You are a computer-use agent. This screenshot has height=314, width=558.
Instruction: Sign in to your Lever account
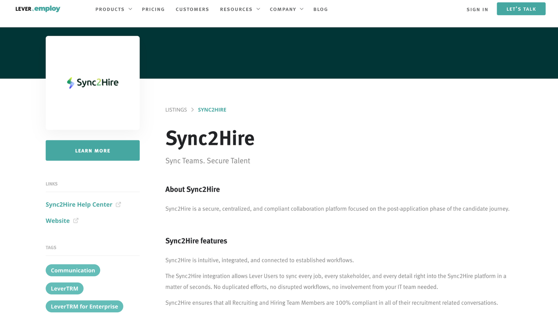[x=477, y=9]
